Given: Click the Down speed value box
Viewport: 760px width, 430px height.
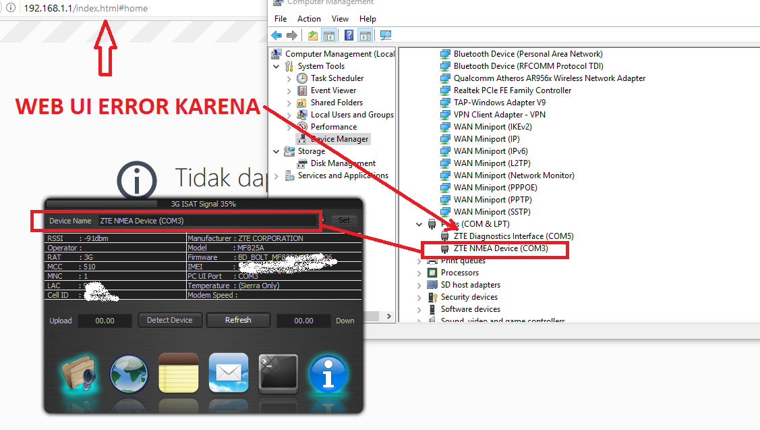Looking at the screenshot, I should [303, 321].
